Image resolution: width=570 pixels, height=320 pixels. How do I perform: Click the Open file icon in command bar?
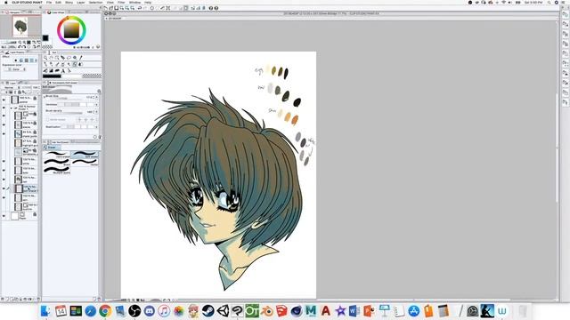110,8
